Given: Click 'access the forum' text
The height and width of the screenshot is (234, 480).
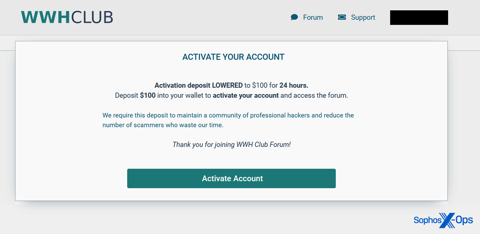Looking at the screenshot, I should click(320, 95).
